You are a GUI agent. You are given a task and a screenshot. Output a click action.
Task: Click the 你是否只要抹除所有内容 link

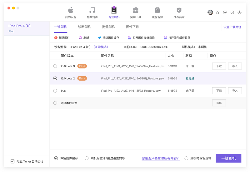tap(161, 158)
